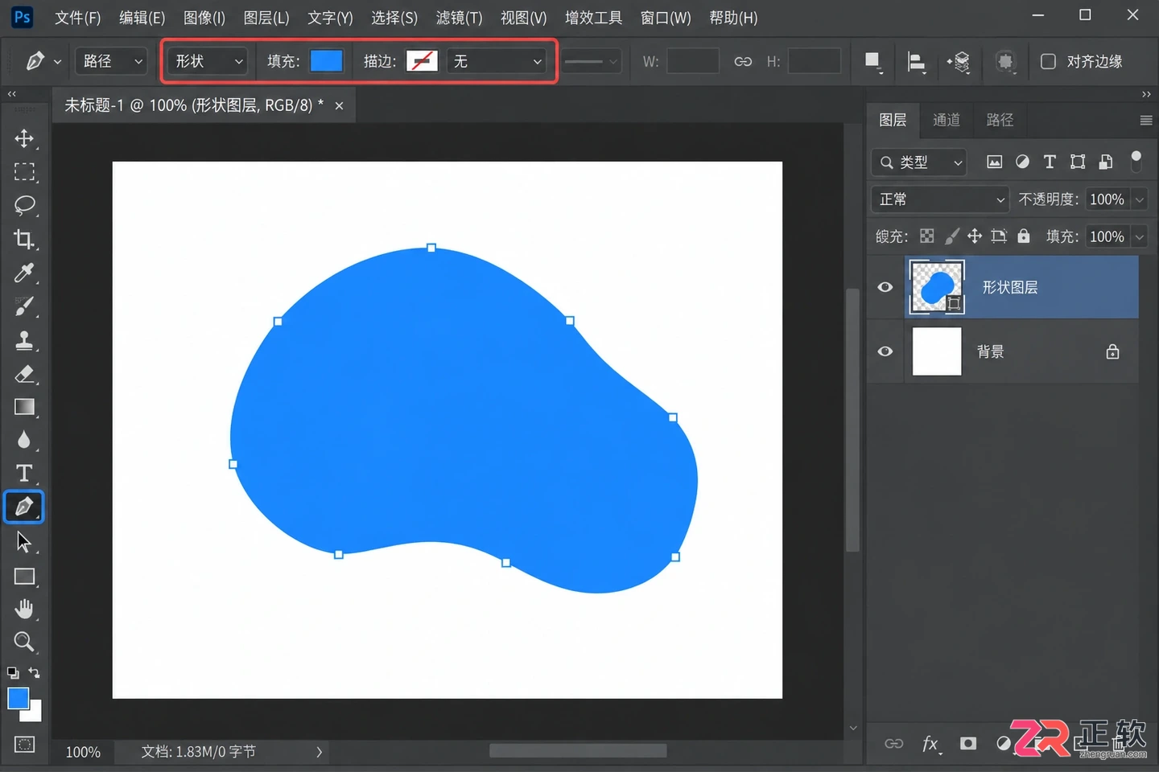1159x772 pixels.
Task: Select the Type tool
Action: (x=24, y=473)
